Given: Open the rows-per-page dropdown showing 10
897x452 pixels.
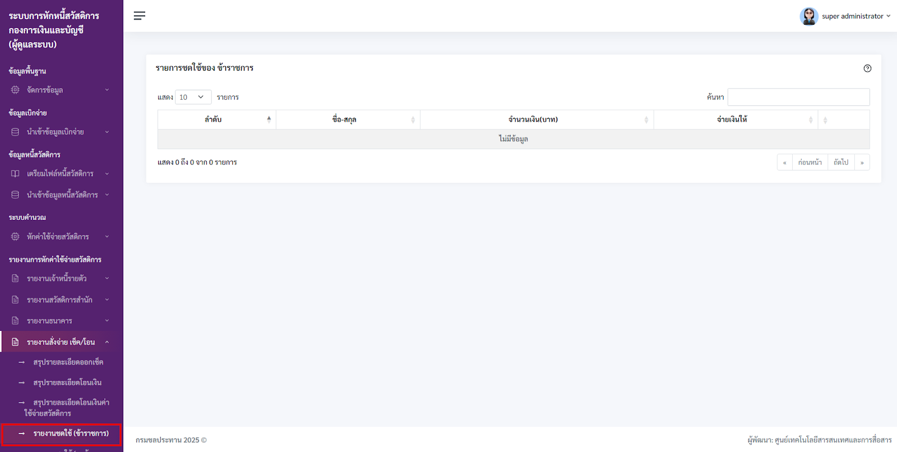Looking at the screenshot, I should tap(193, 97).
